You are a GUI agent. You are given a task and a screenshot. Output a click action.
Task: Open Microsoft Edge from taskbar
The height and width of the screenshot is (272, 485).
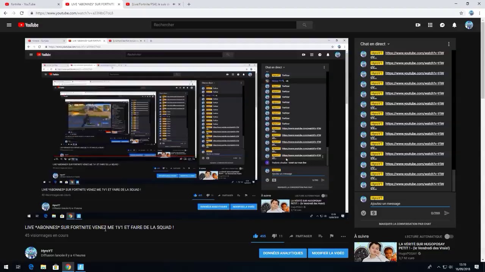[x=31, y=267]
